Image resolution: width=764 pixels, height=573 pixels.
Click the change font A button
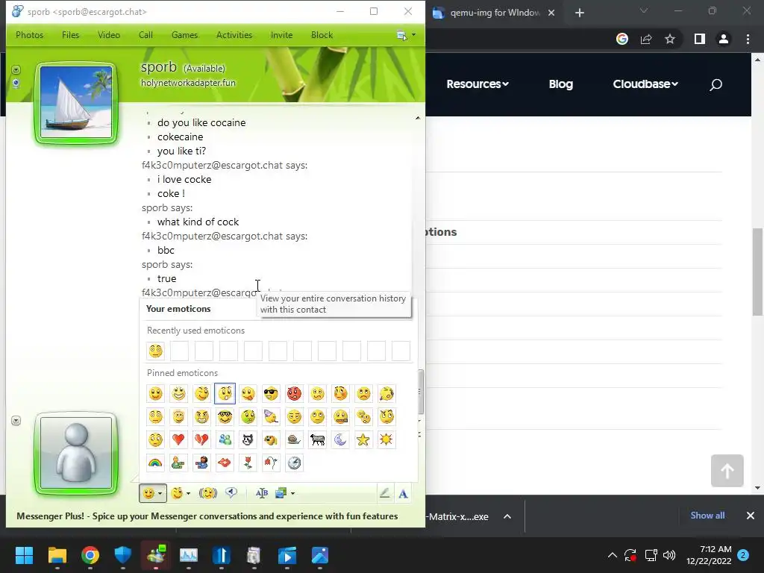(403, 494)
